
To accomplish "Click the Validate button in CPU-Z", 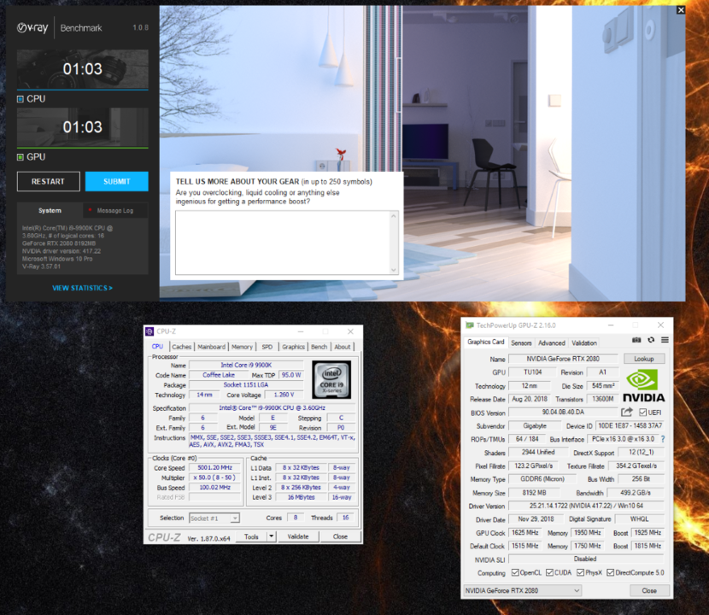I will [298, 536].
